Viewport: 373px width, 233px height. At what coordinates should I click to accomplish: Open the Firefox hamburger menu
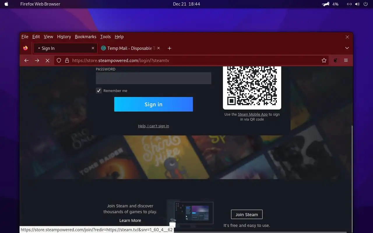346,60
